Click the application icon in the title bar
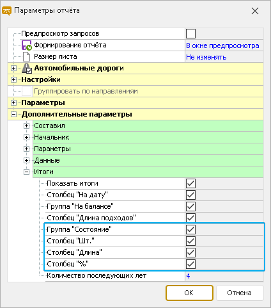 coord(6,11)
